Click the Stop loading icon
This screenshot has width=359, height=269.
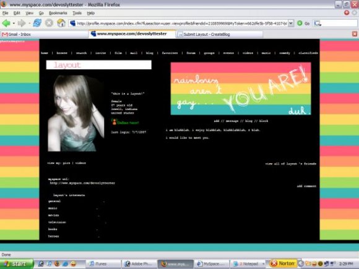[x=49, y=23]
